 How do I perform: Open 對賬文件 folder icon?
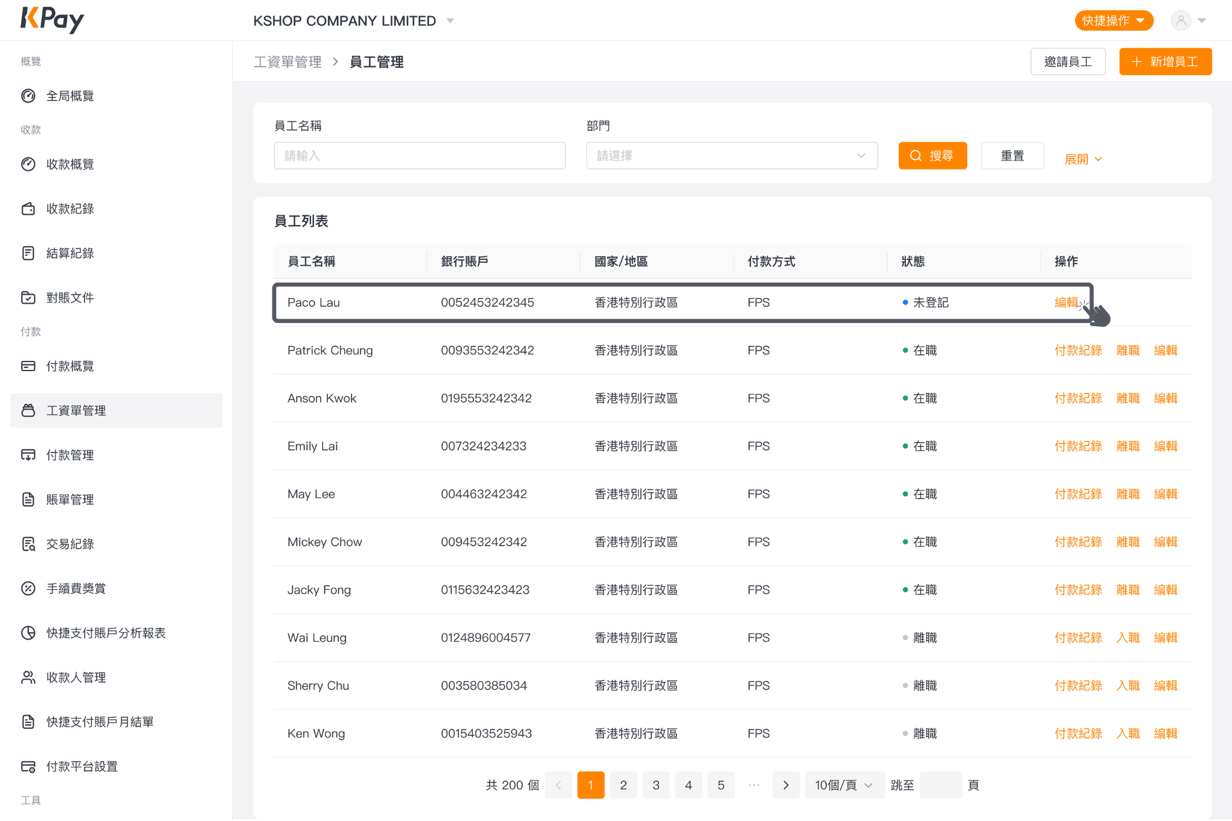pos(28,298)
